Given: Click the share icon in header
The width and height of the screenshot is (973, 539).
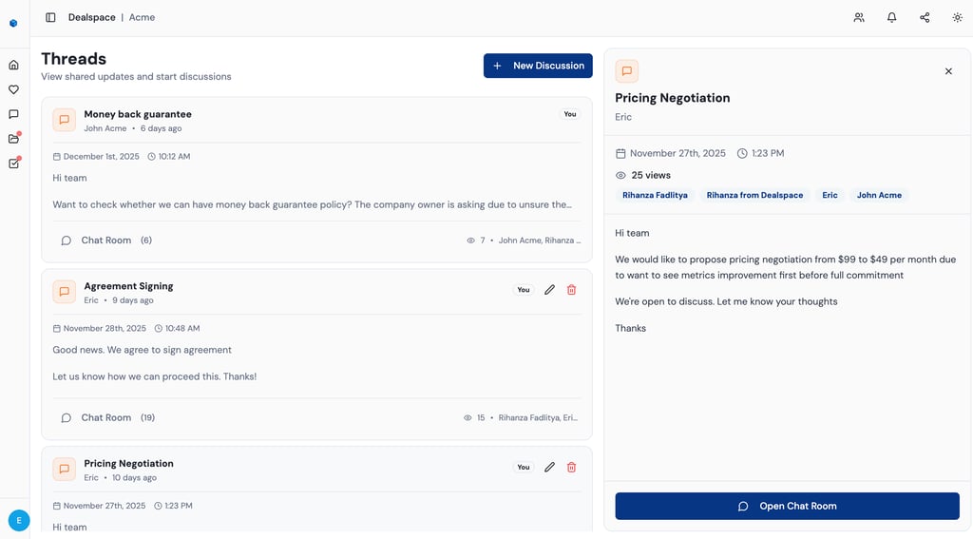Looking at the screenshot, I should [925, 17].
